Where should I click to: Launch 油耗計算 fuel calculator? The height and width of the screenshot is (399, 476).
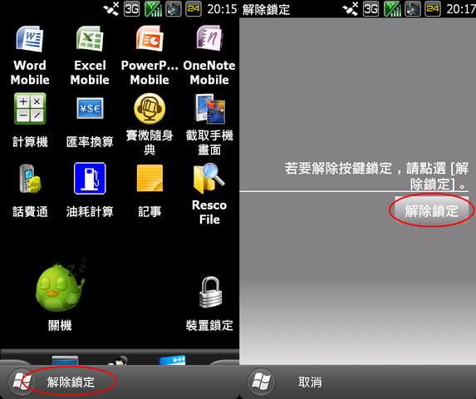click(x=90, y=190)
